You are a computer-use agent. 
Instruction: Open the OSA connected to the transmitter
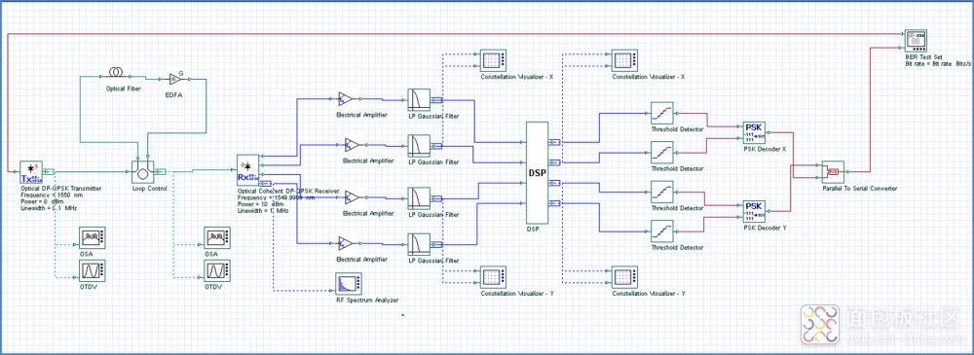click(x=92, y=237)
